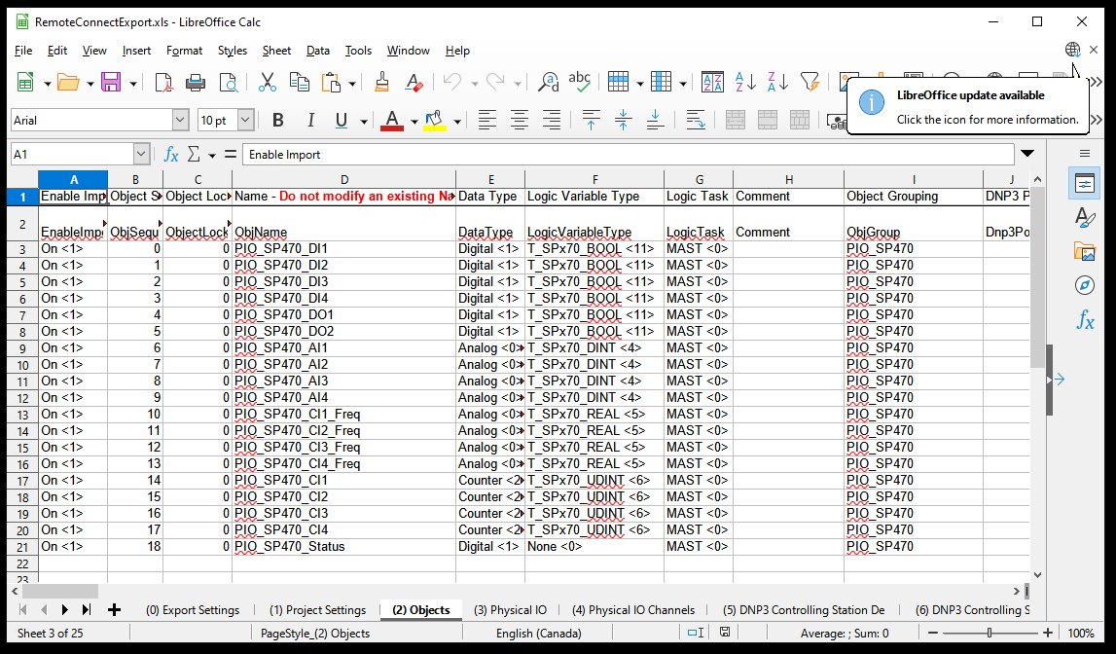Expand the font size dropdown
Image resolution: width=1116 pixels, height=654 pixels.
click(245, 121)
